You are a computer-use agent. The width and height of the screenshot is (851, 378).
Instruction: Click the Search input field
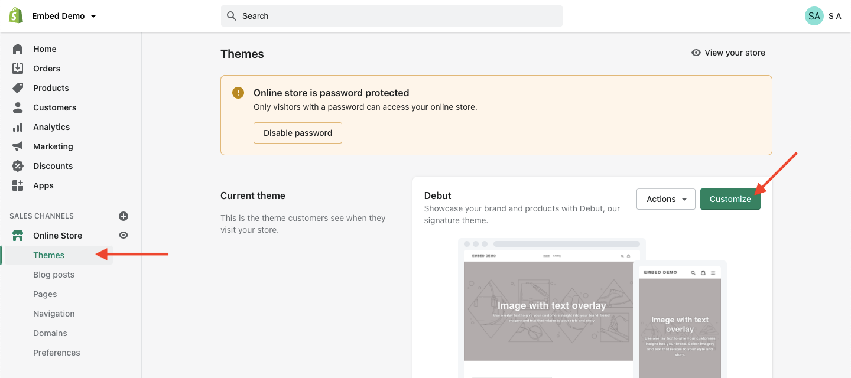point(392,16)
